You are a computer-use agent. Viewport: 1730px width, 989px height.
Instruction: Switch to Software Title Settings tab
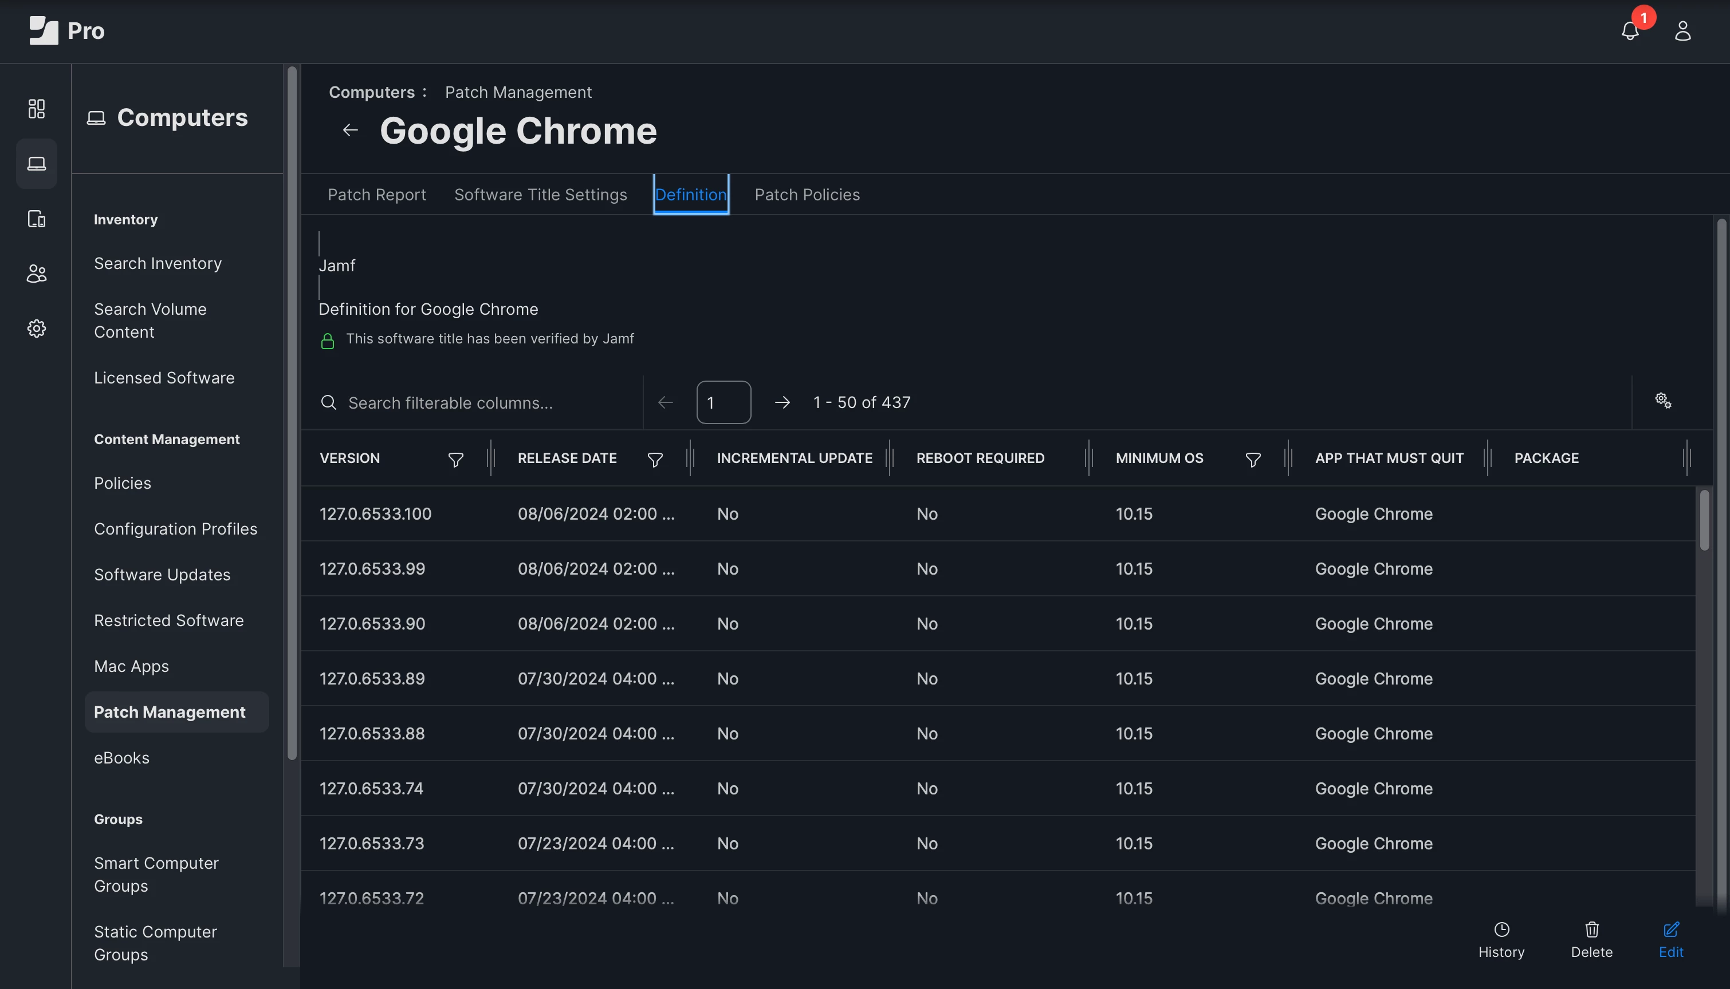[x=540, y=195]
